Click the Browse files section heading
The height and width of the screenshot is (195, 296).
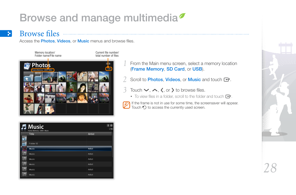(39, 34)
